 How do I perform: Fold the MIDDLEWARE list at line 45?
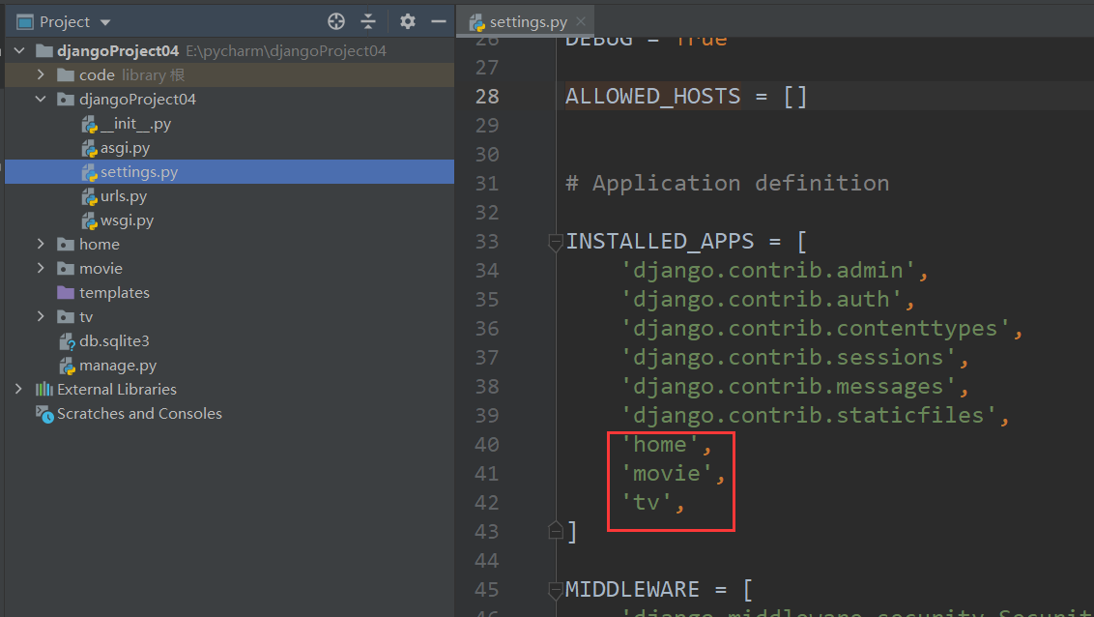pos(556,591)
